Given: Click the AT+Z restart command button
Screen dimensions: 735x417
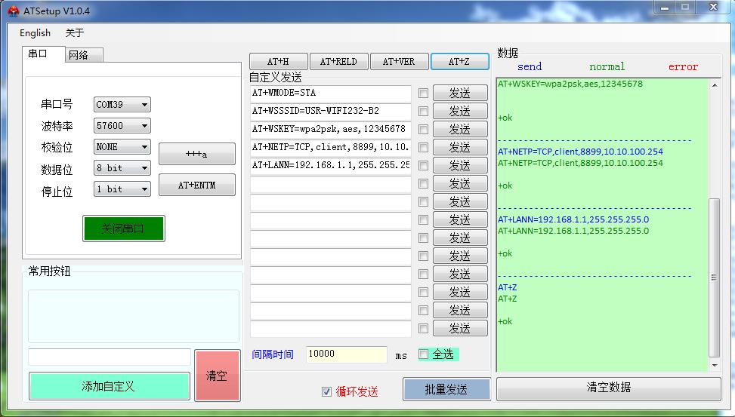Looking at the screenshot, I should pos(459,61).
